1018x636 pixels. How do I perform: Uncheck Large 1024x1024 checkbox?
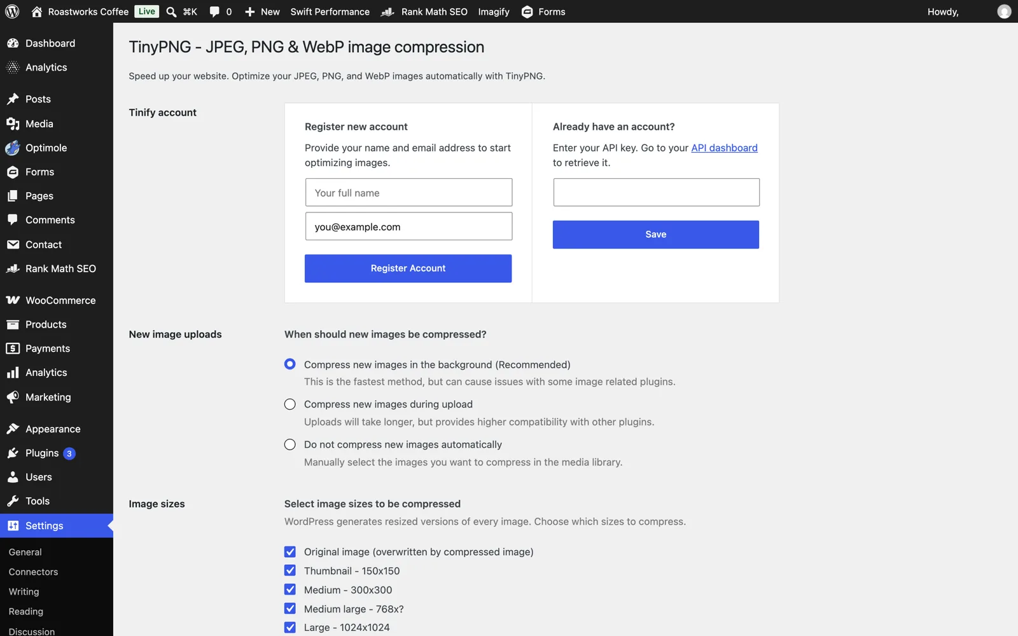tap(290, 627)
